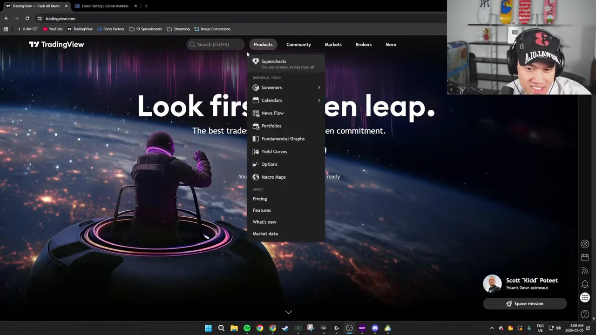
Task: Click the Space mission button
Action: coord(525,304)
